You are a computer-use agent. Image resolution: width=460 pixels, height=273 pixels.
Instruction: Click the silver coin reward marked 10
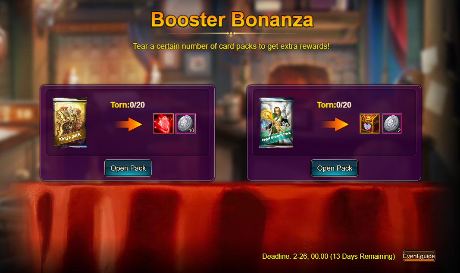(x=185, y=124)
